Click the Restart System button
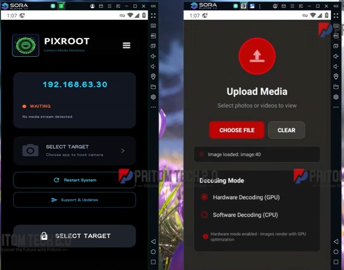This screenshot has width=344, height=270. tap(75, 180)
